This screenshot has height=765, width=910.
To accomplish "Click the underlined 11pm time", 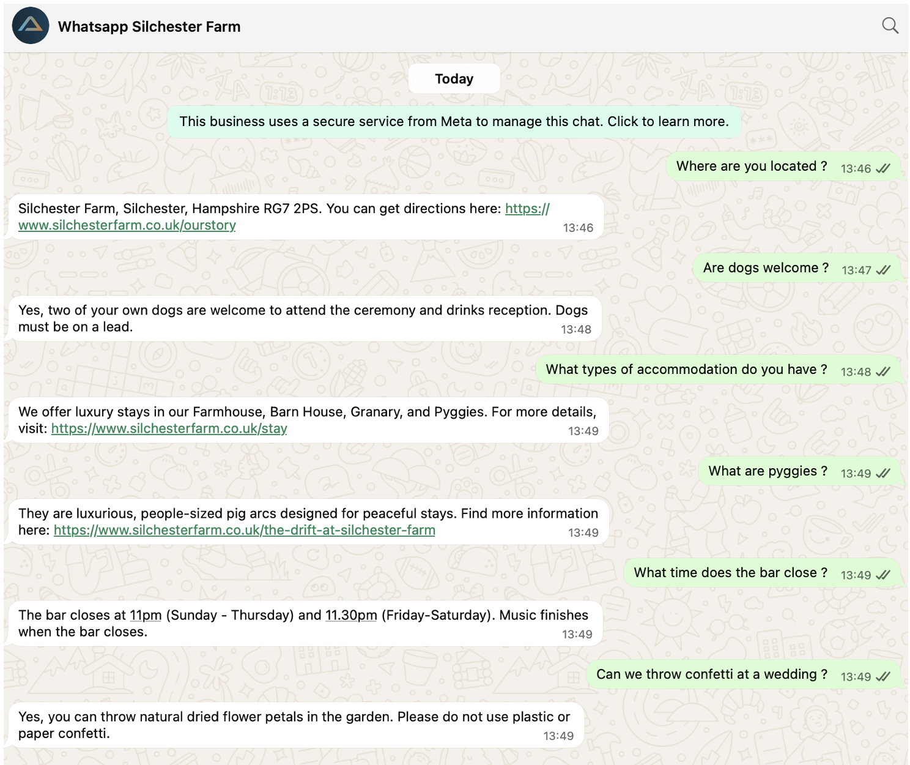I will [x=146, y=615].
